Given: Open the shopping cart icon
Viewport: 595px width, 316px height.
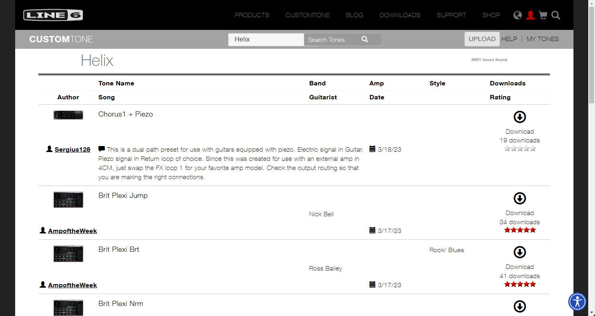Looking at the screenshot, I should click(x=543, y=15).
